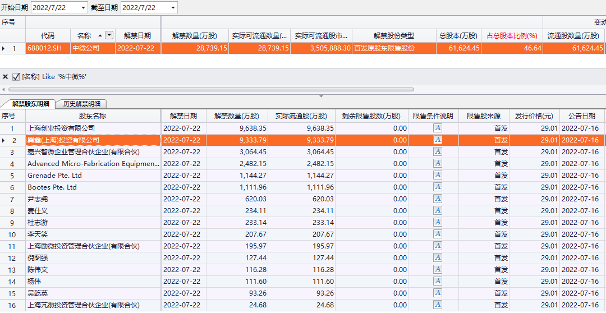This screenshot has height=313, width=606.
Task: Open the restriction note icon for 上海创业投资有限公司
Action: [438, 128]
